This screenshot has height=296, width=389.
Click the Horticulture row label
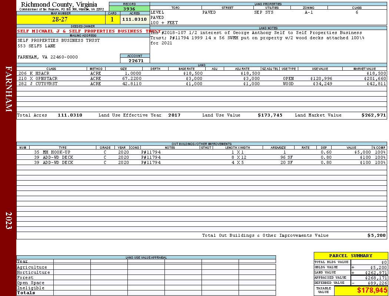[33, 272]
